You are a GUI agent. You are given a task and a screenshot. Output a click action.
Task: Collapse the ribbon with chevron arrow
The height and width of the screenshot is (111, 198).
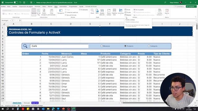(196, 17)
